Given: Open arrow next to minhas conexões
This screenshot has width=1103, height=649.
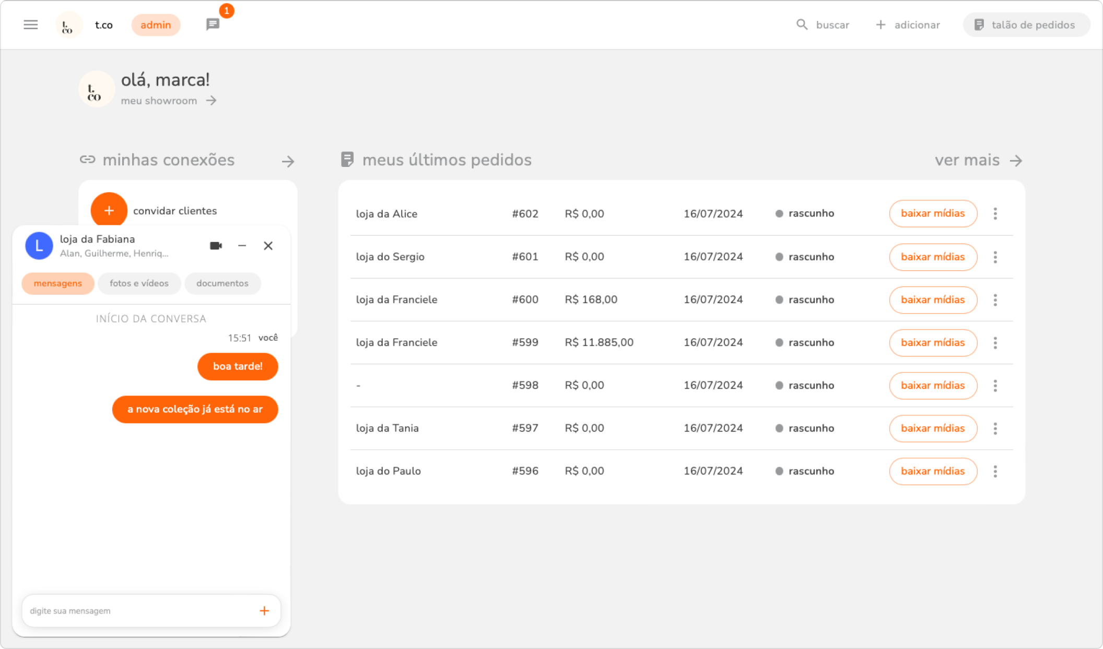Looking at the screenshot, I should pos(288,161).
